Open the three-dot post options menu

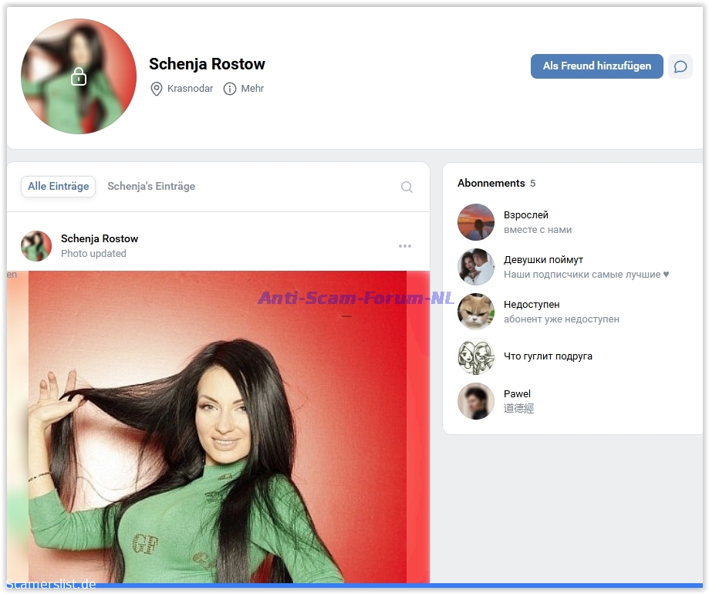point(405,246)
